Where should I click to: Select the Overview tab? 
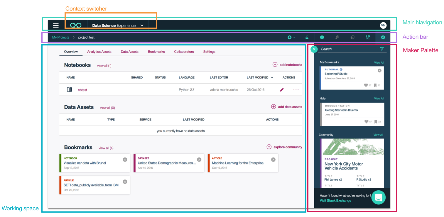(71, 52)
